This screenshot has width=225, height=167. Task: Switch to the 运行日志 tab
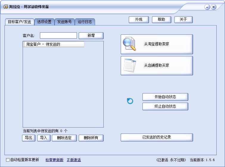(85, 22)
